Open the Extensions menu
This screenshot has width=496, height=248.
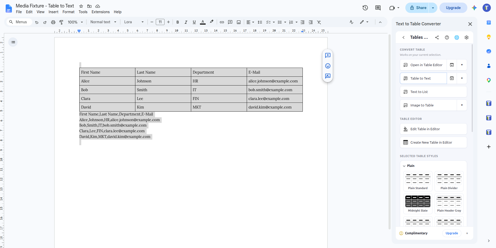click(x=100, y=12)
